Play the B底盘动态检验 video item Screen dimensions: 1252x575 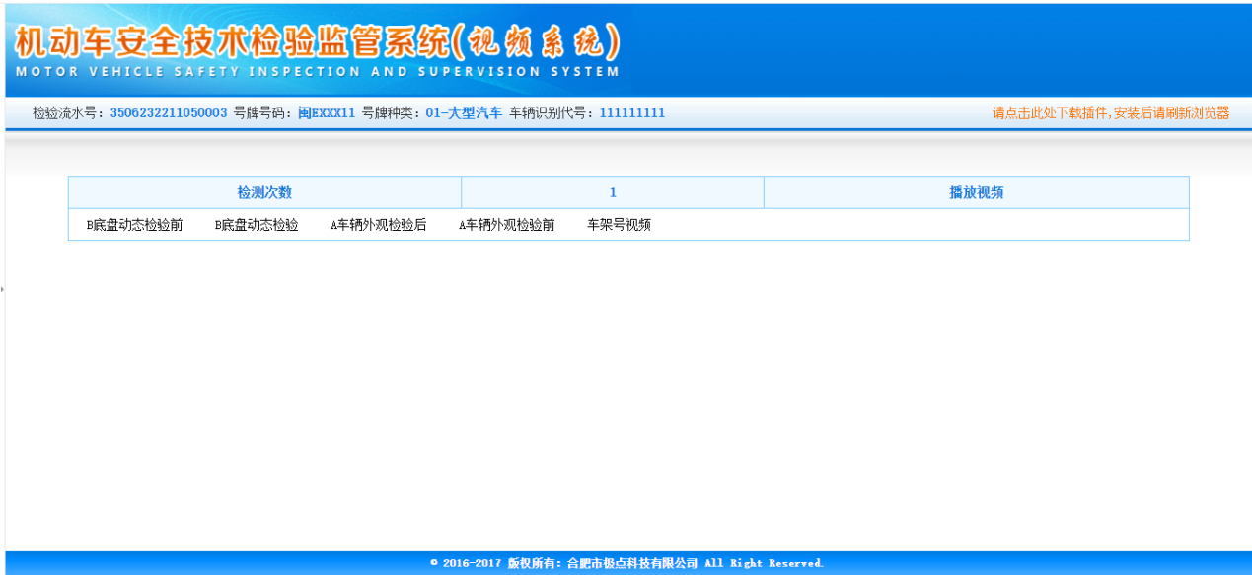coord(257,225)
